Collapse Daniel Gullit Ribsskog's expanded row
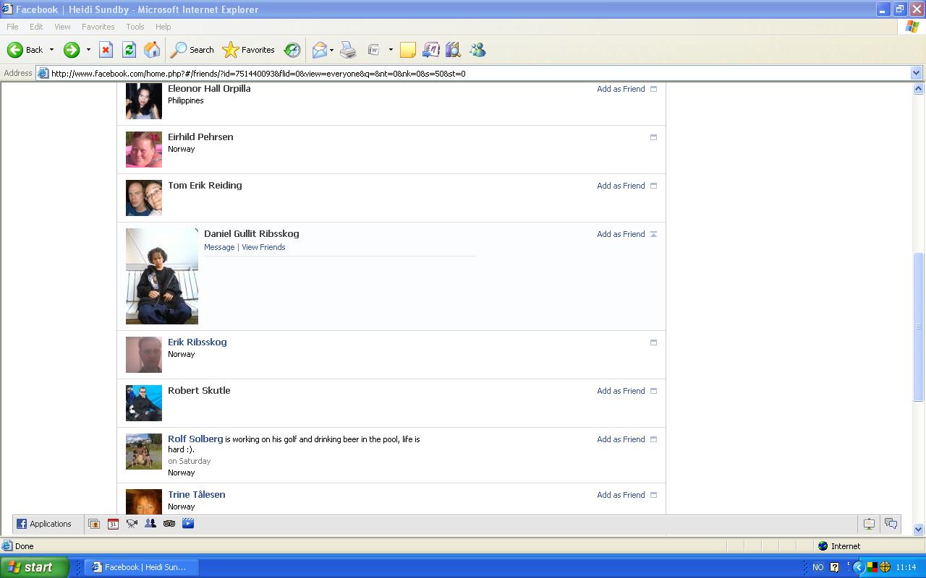The height and width of the screenshot is (578, 926). [x=653, y=234]
